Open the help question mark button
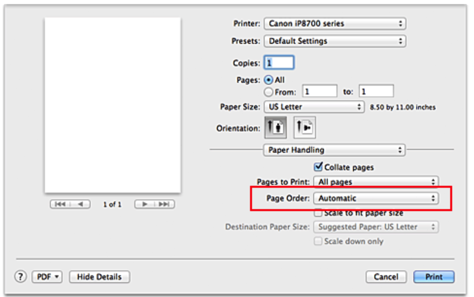The image size is (474, 297). 20,277
